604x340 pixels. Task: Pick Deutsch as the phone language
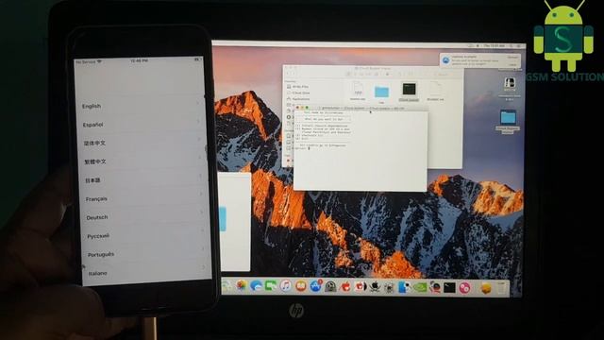coord(97,217)
